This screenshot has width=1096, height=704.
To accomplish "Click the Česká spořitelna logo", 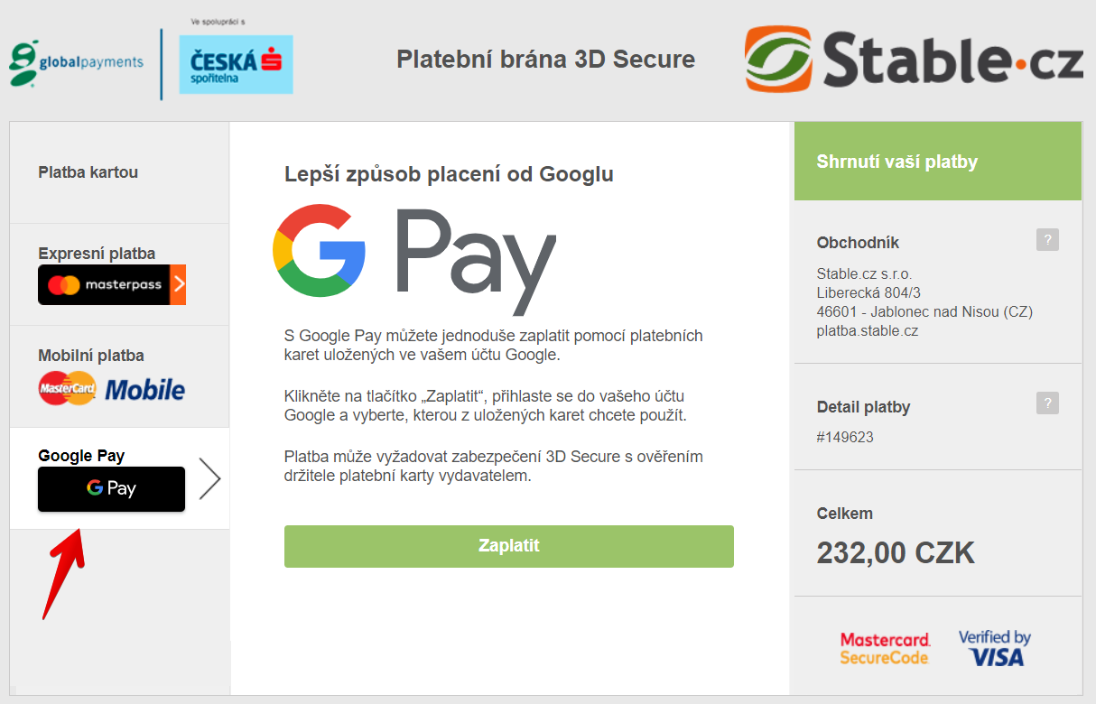I will 237,64.
